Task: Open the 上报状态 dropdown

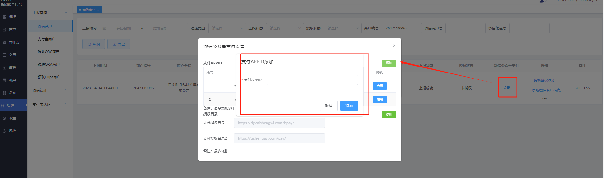Action: [285, 28]
